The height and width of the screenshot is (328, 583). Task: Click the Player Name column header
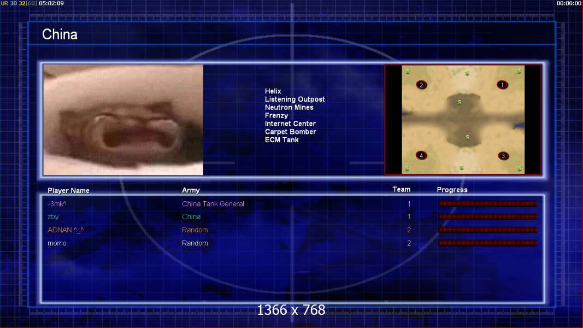68,190
